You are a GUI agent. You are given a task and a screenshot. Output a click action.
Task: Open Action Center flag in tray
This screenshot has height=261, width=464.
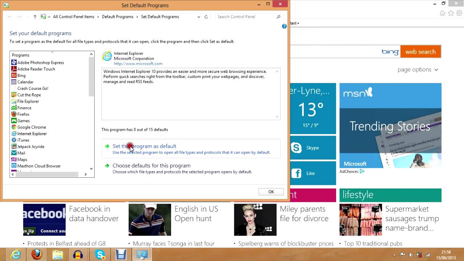pyautogui.click(x=402, y=255)
